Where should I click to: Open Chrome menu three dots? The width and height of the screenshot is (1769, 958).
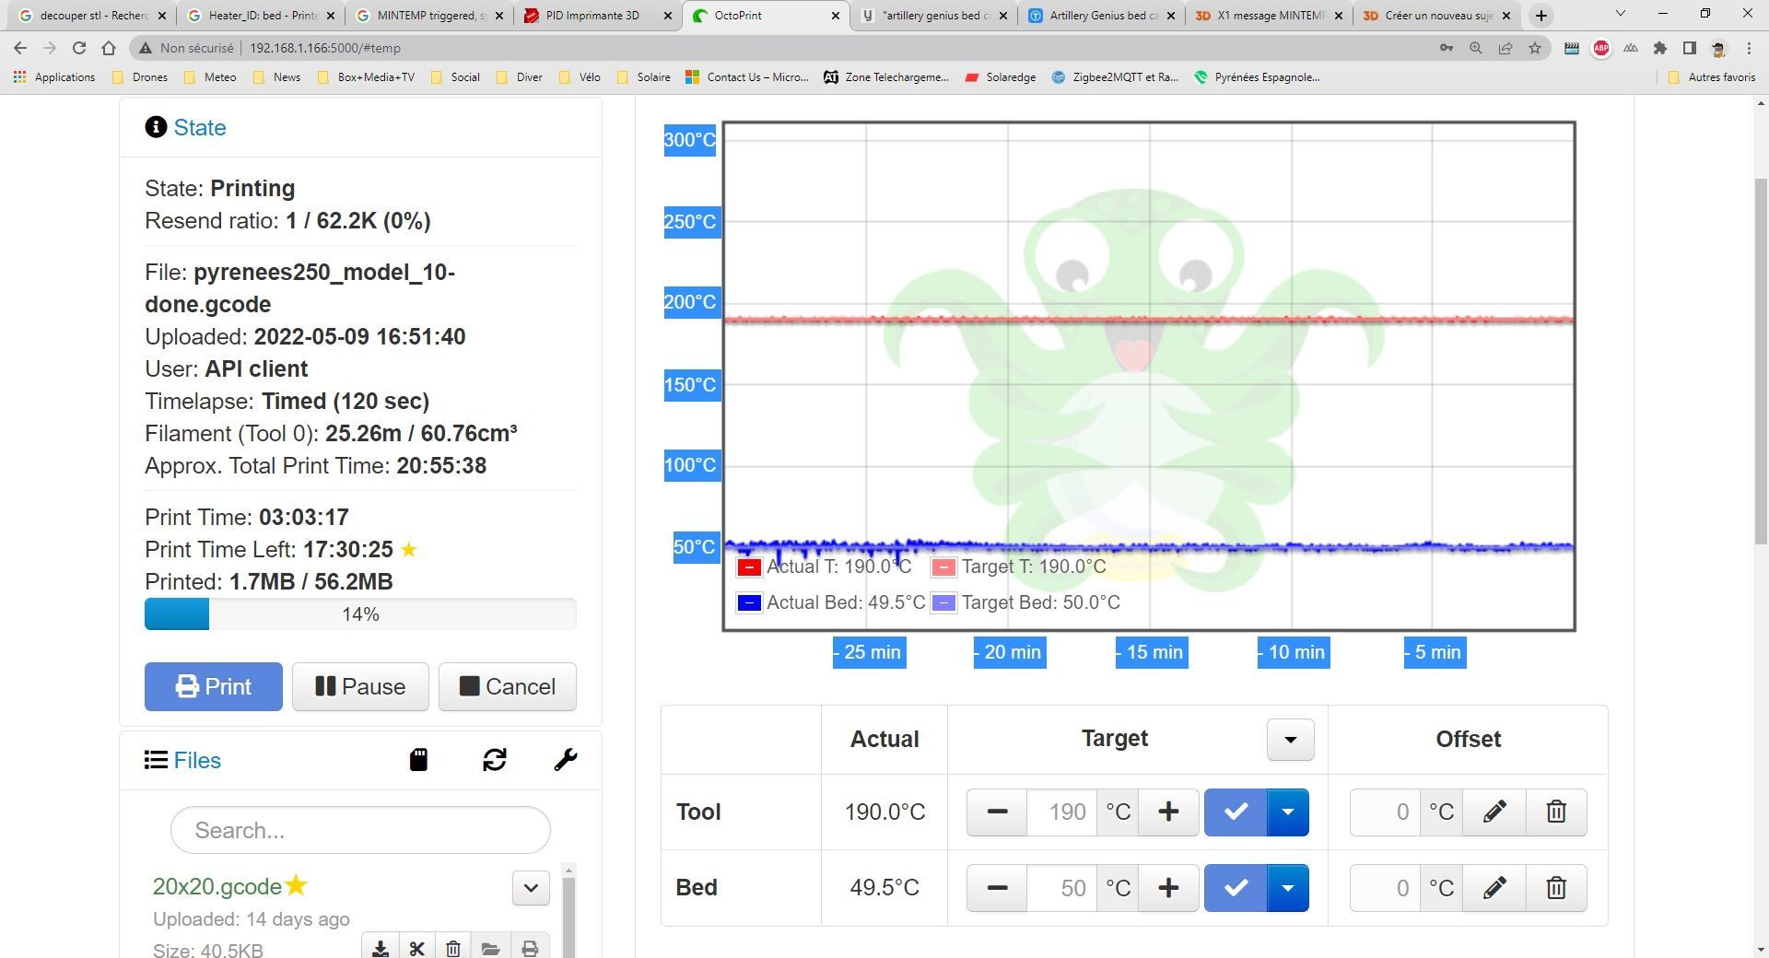1749,48
